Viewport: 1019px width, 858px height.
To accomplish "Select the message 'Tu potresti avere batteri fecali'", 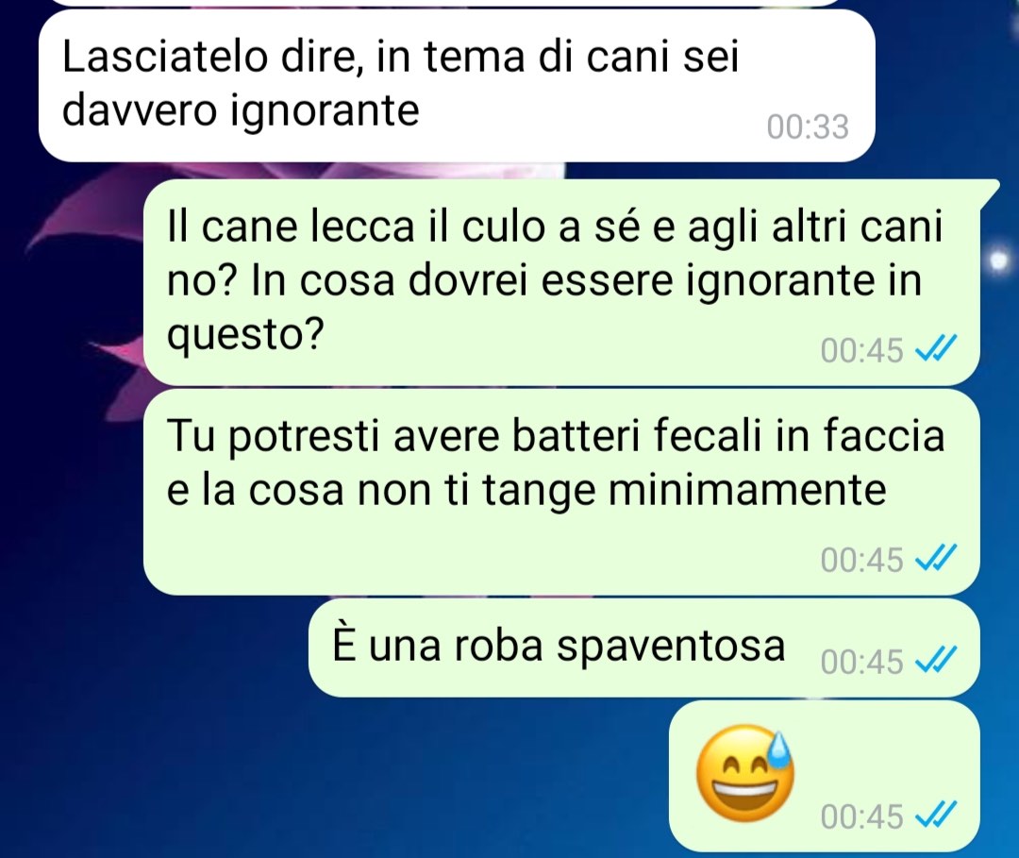I will (x=561, y=492).
